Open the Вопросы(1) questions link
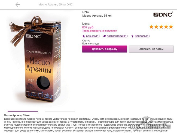 (x=142, y=36)
